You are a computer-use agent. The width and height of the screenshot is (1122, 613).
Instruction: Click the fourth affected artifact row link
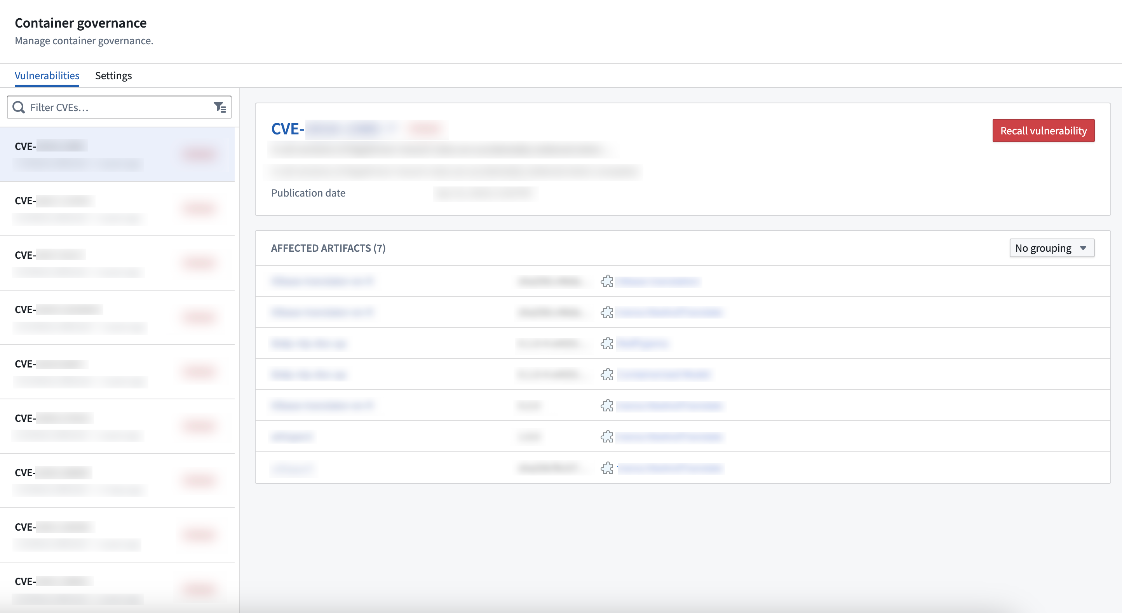pyautogui.click(x=308, y=374)
